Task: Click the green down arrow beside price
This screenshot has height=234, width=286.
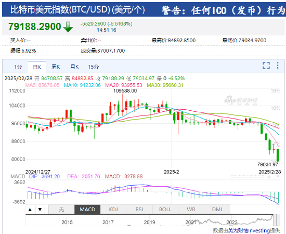Action: point(68,27)
